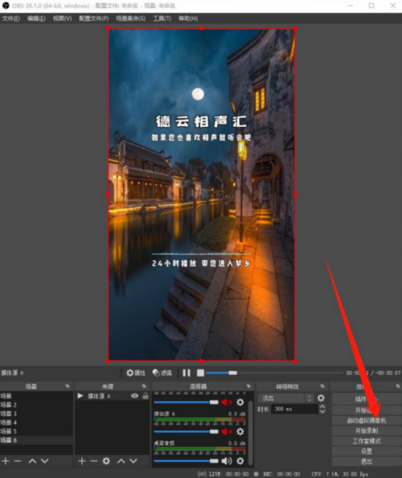The image size is (402, 478).
Task: Click the 插件 button in controls
Action: tap(367, 398)
